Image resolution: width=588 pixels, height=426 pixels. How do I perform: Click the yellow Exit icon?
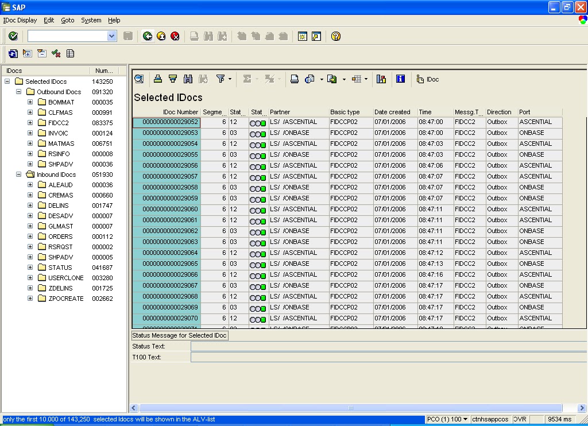click(x=161, y=36)
